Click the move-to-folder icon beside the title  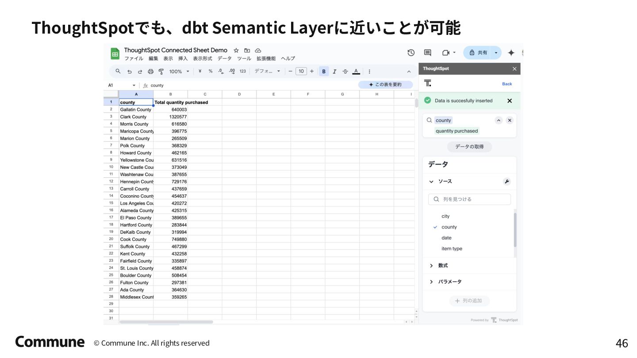[247, 50]
